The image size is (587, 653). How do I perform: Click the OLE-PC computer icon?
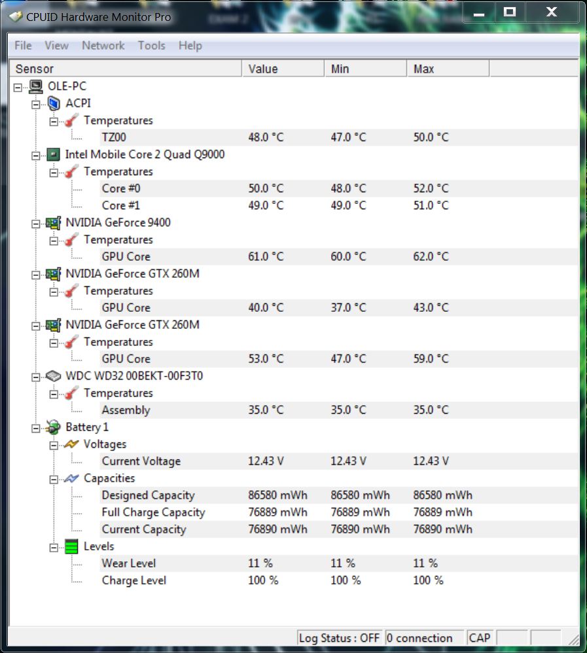36,87
